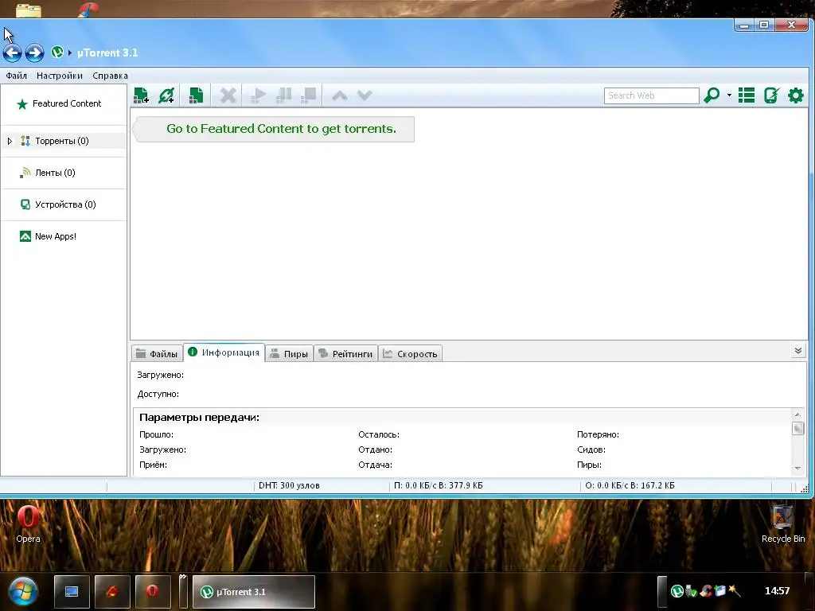The width and height of the screenshot is (815, 611).
Task: Open the Файл menu
Action: pos(16,76)
